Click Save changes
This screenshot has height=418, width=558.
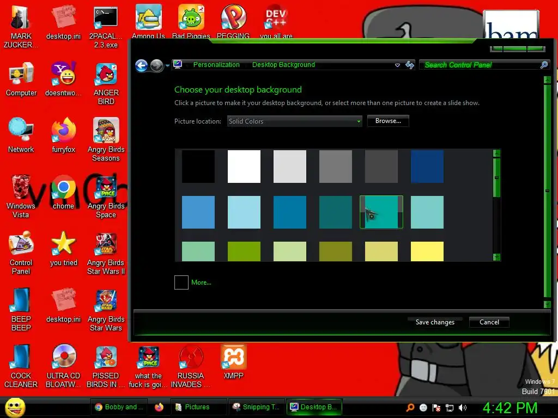435,322
